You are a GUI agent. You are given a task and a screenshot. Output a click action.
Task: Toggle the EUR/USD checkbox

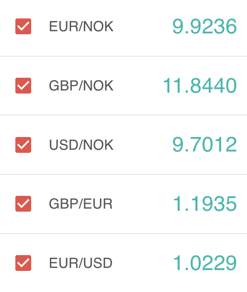(x=23, y=263)
